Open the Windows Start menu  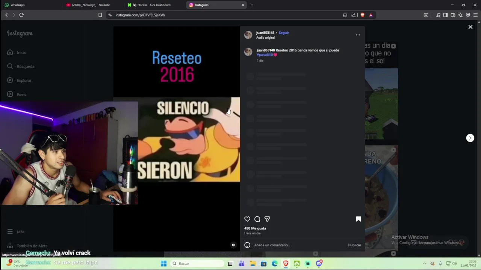(x=163, y=264)
